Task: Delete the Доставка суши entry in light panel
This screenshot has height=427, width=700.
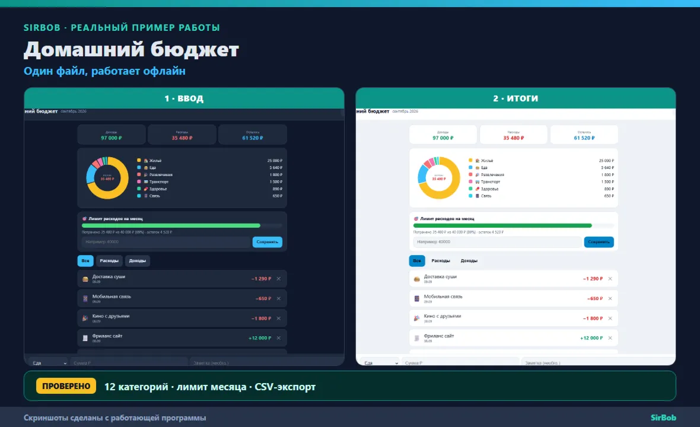Action: point(610,278)
